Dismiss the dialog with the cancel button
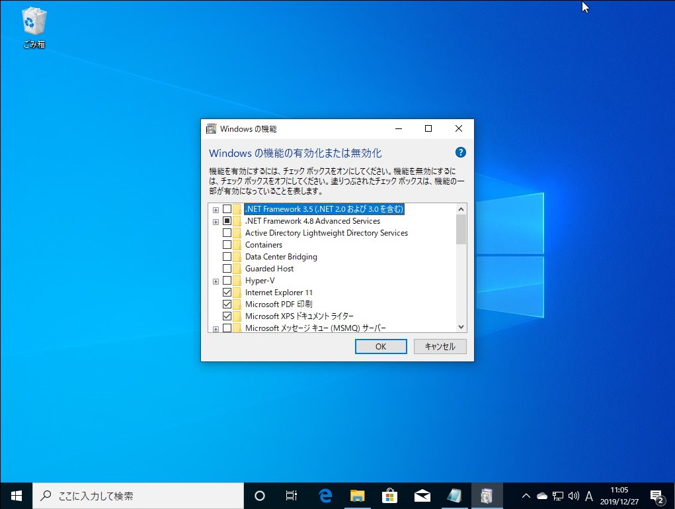 click(439, 346)
